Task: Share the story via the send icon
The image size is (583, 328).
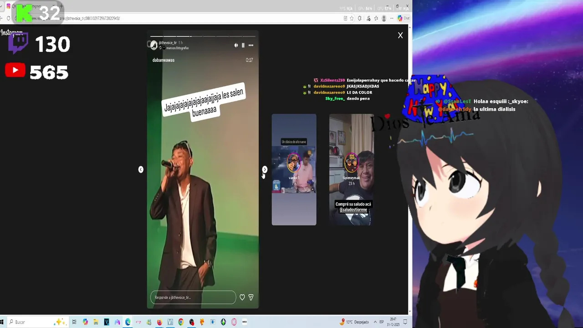Action: click(x=251, y=297)
